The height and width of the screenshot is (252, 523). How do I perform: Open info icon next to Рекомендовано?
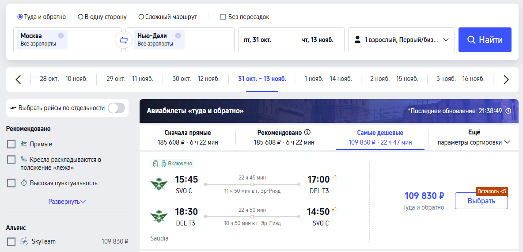click(x=307, y=132)
